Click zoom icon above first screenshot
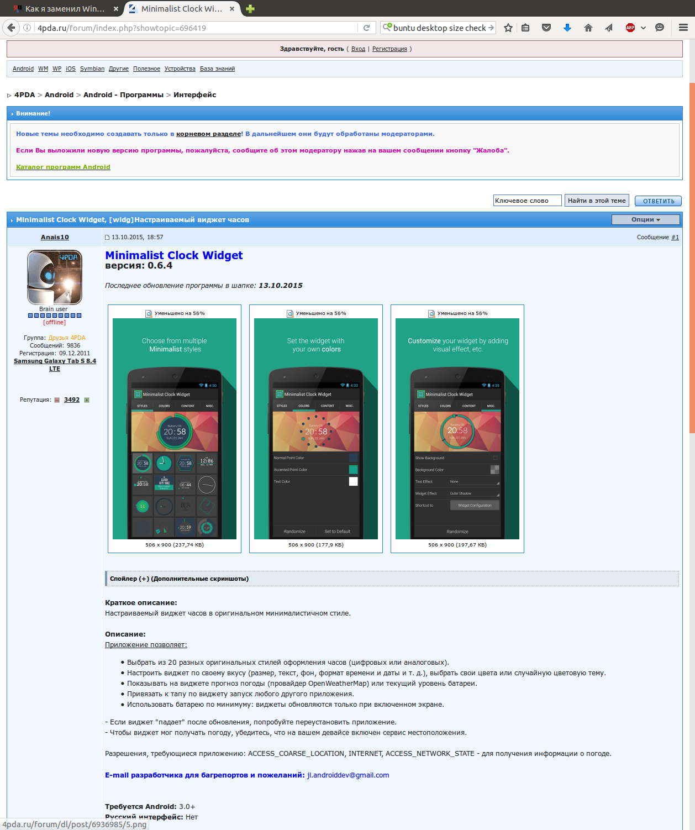The width and height of the screenshot is (695, 830). tap(149, 314)
